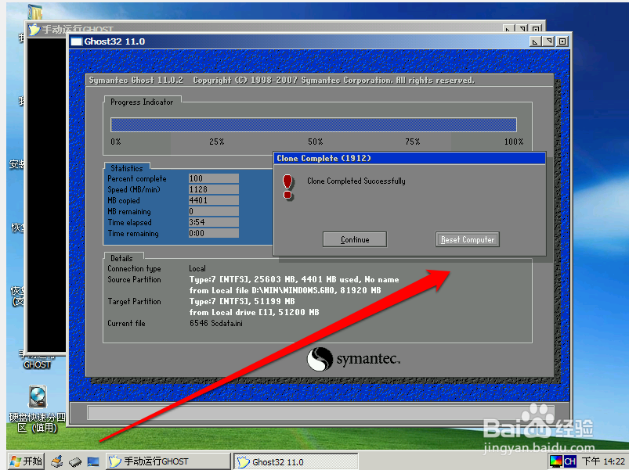
Task: Click the 手动运行GHOST window title icon
Action: pos(34,29)
